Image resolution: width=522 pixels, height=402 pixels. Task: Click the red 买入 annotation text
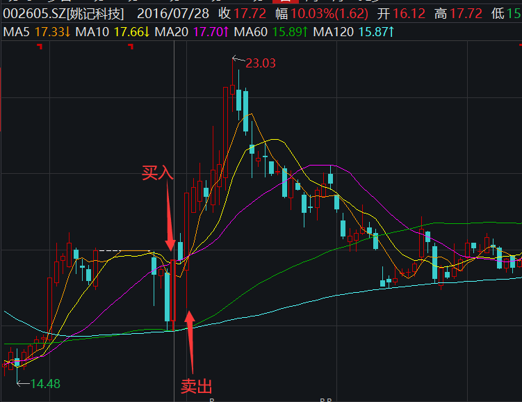pyautogui.click(x=157, y=173)
